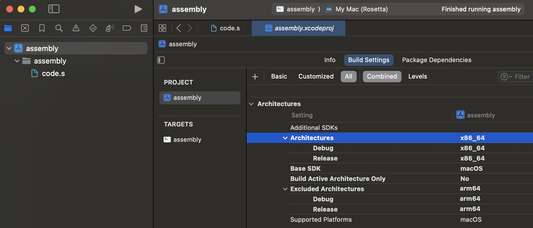Image resolution: width=533 pixels, height=228 pixels.
Task: Open the Report navigator
Action: pos(144,28)
